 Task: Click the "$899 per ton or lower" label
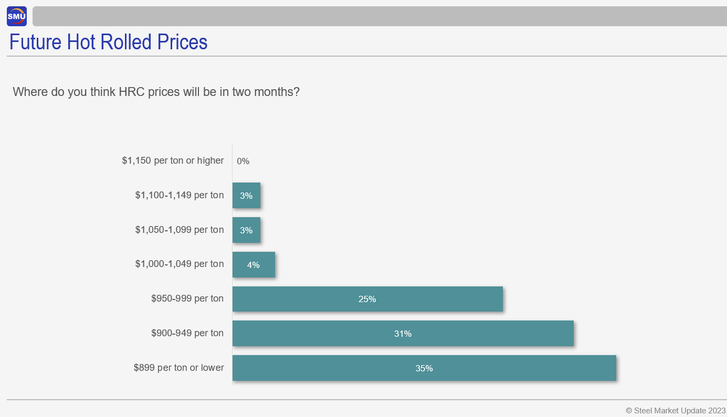[x=179, y=368]
